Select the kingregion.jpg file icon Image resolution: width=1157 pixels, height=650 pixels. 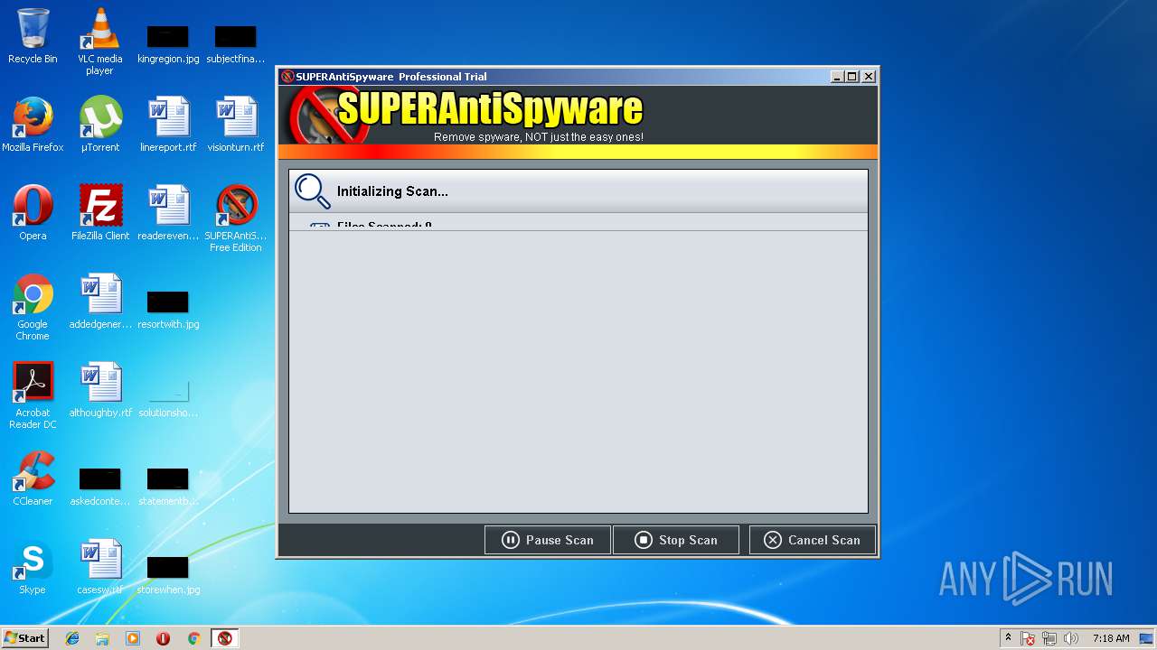pos(168,43)
